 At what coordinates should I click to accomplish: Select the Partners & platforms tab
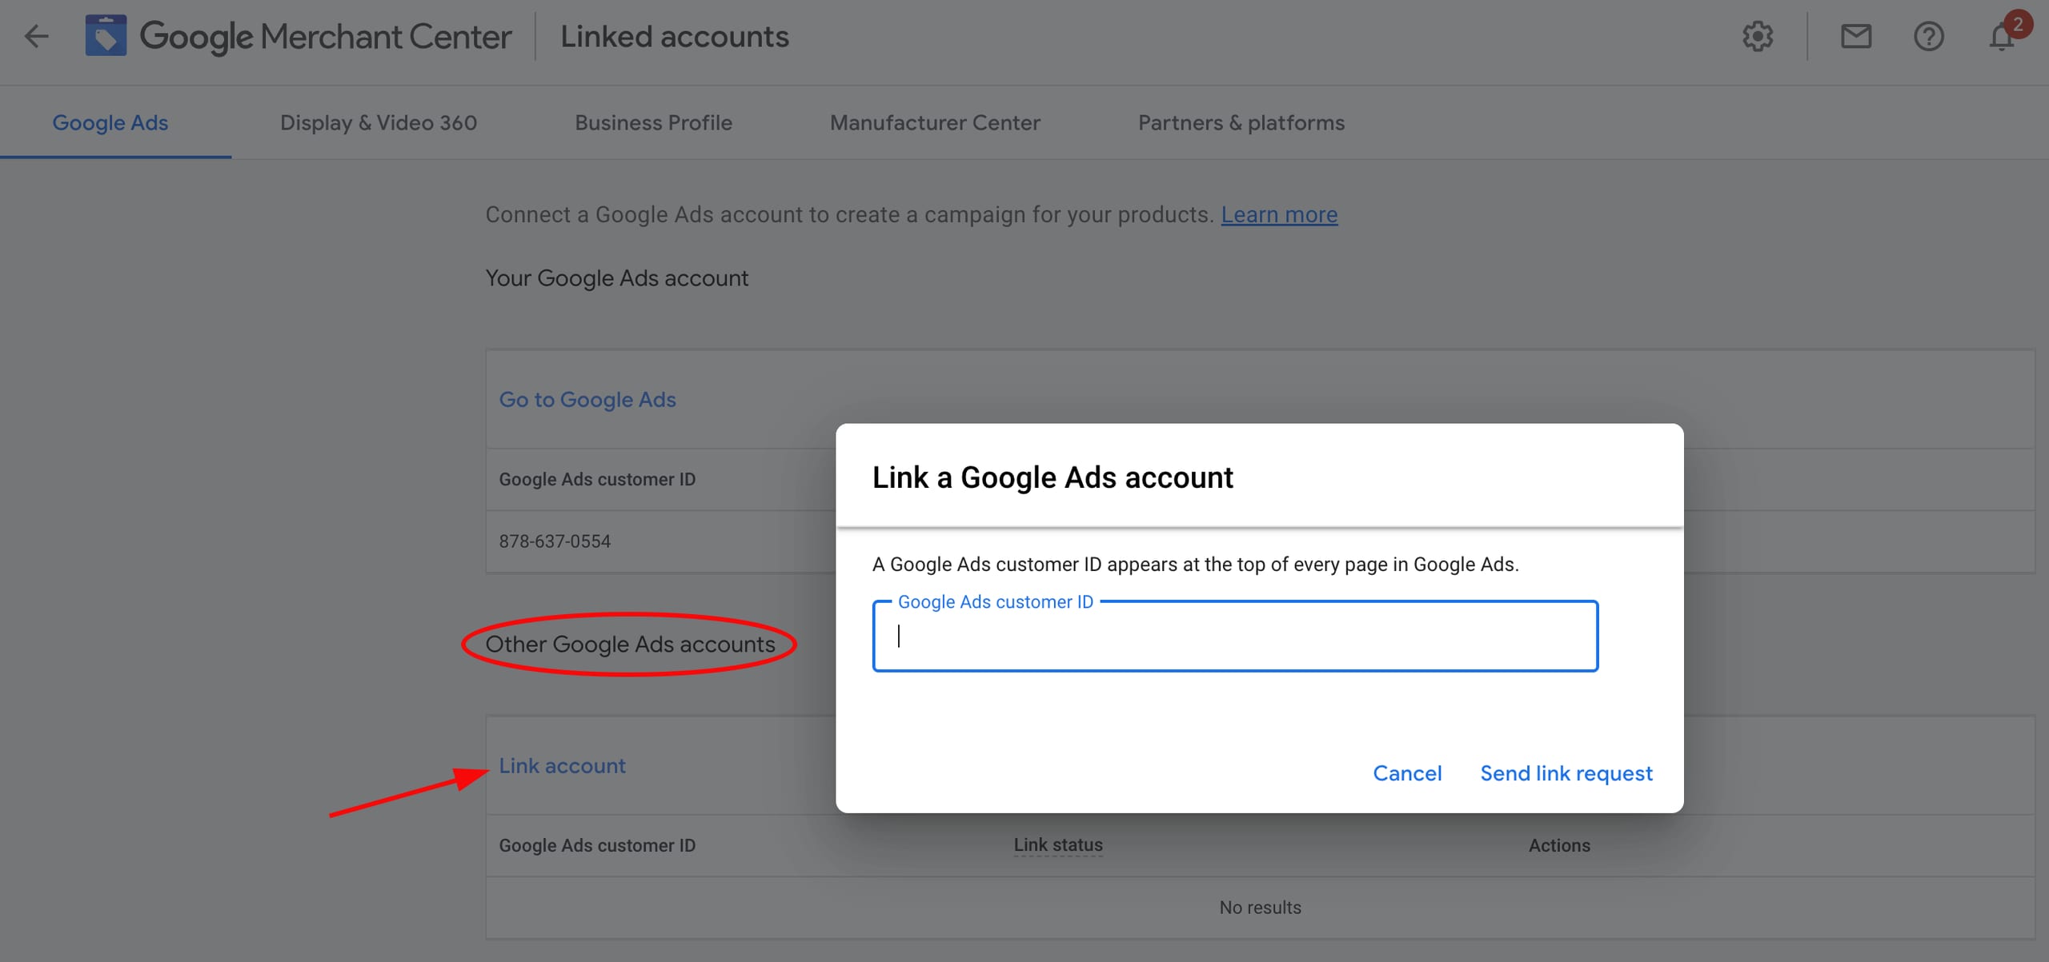tap(1241, 122)
